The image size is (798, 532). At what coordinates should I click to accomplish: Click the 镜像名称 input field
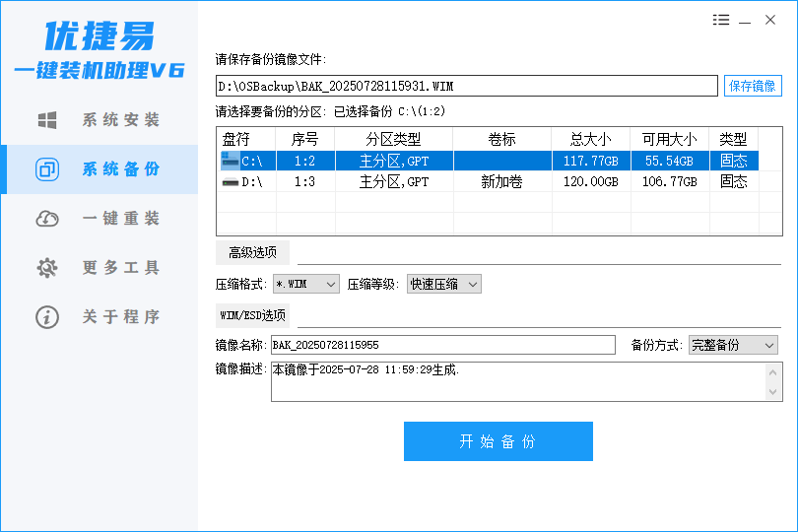tap(442, 345)
